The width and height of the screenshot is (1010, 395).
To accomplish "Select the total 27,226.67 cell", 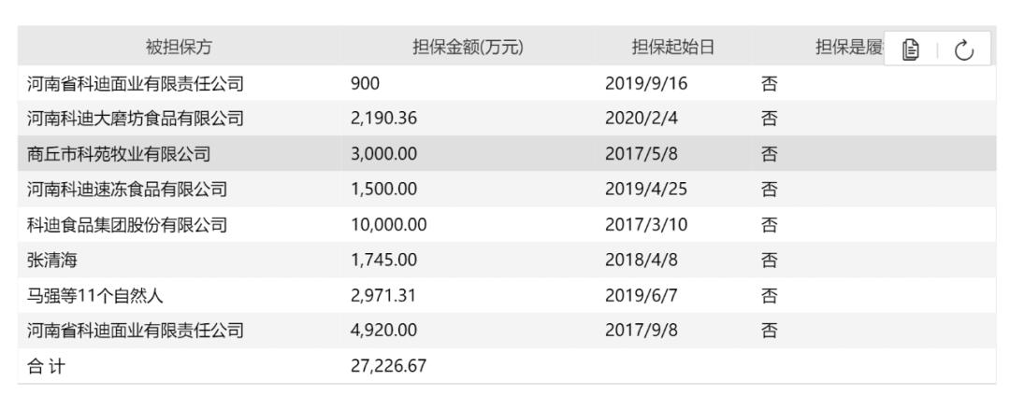I will tap(389, 366).
